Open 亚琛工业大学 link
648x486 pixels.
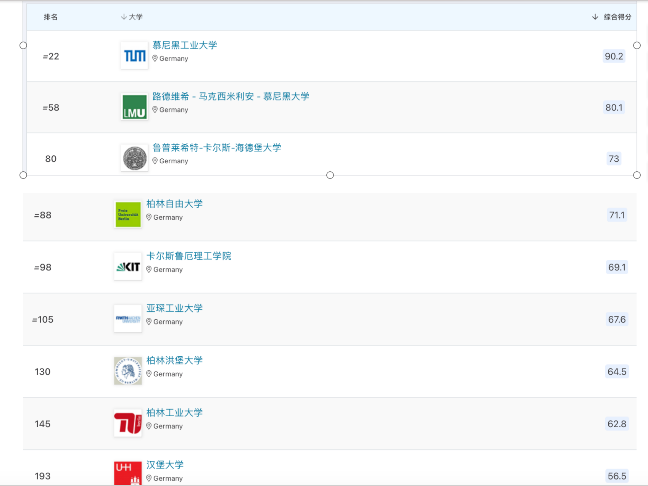tap(174, 308)
